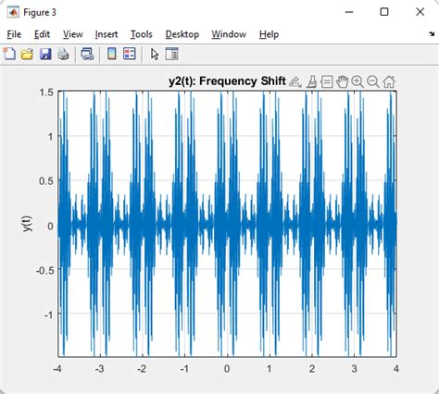Click the x-axis tick label -1
This screenshot has height=394, width=439.
click(x=184, y=368)
